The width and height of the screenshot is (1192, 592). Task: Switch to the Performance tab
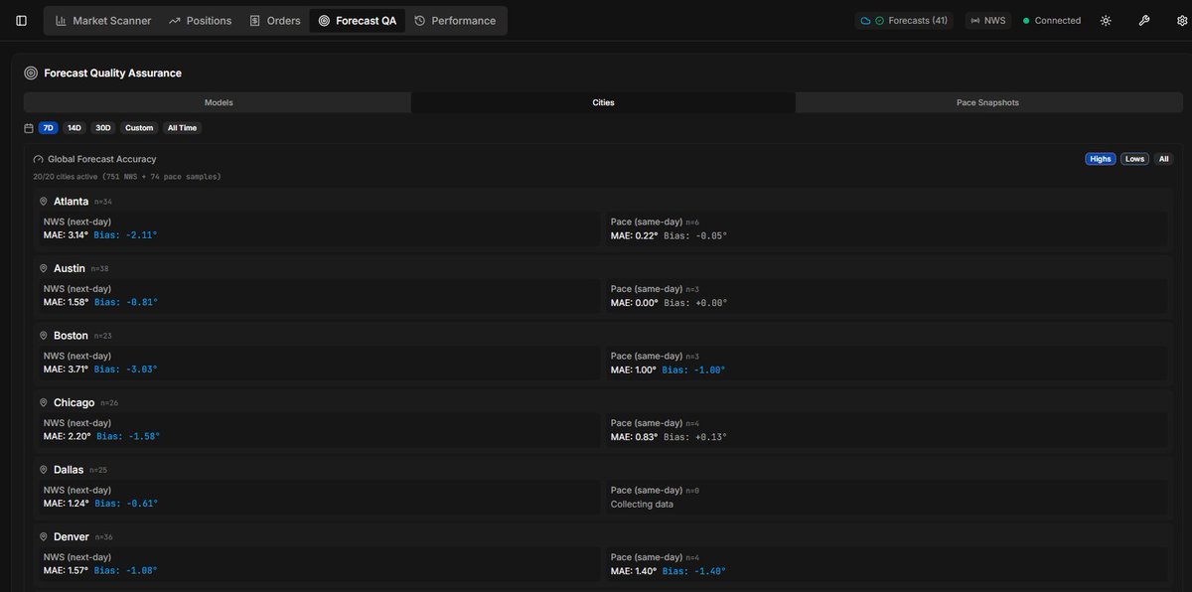point(455,21)
